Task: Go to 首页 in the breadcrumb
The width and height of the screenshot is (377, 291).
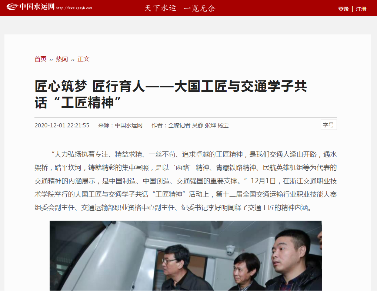Action: click(x=40, y=59)
